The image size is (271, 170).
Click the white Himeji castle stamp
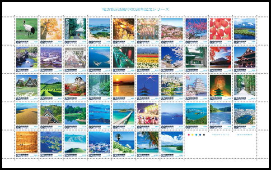pyautogui.click(x=196, y=87)
